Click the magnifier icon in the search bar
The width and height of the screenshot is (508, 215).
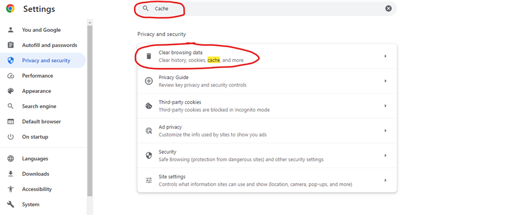point(145,9)
